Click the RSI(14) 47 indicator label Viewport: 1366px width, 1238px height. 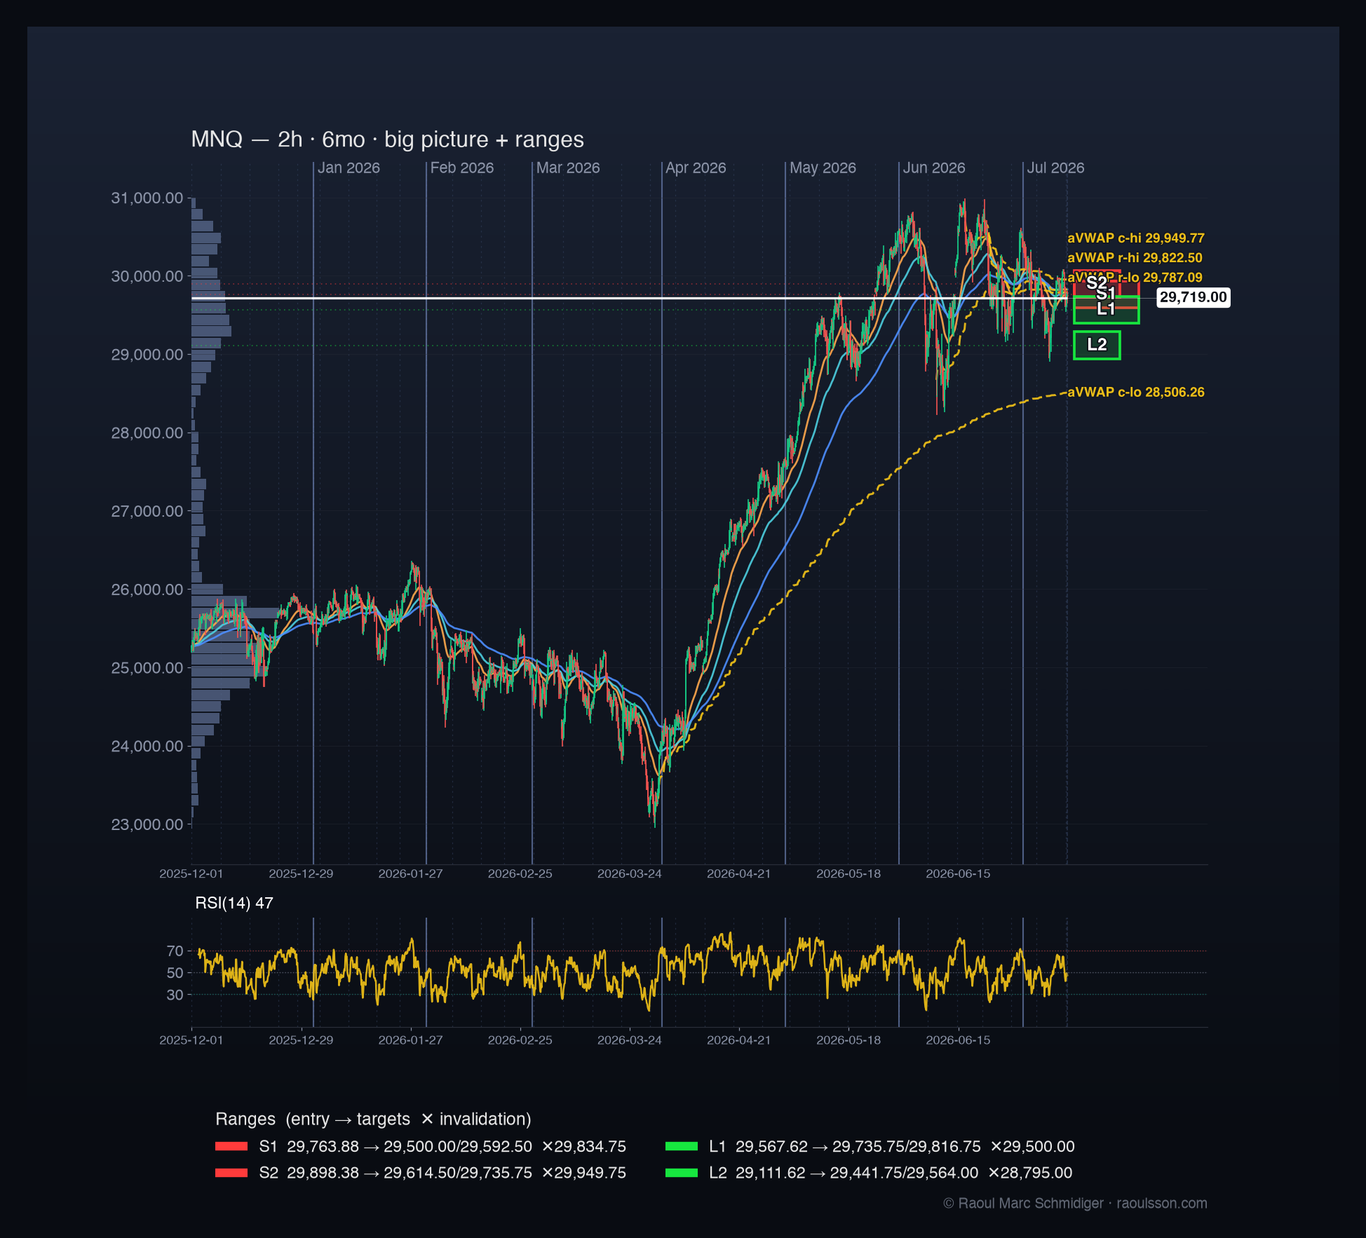(234, 903)
